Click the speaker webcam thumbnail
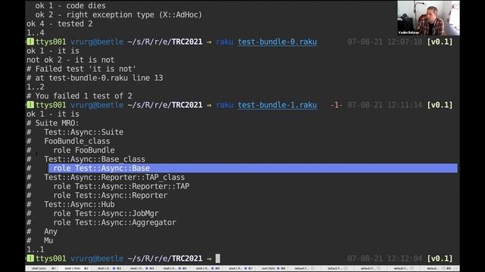The height and width of the screenshot is (272, 485). (x=428, y=18)
